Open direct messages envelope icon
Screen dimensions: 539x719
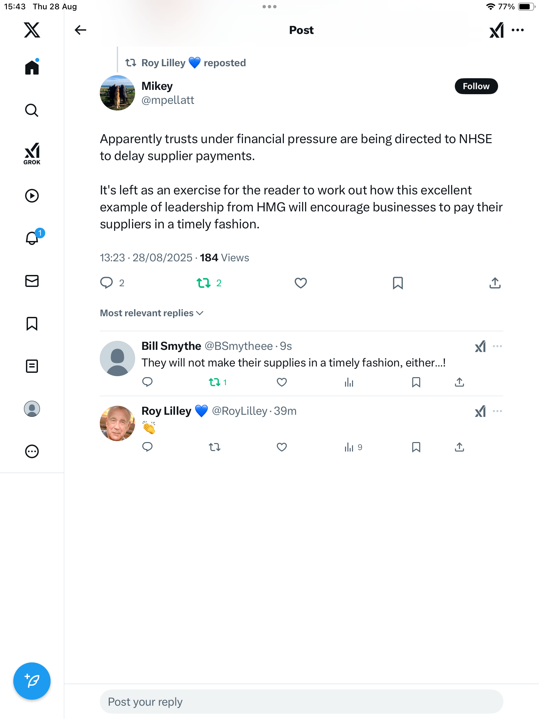tap(32, 281)
